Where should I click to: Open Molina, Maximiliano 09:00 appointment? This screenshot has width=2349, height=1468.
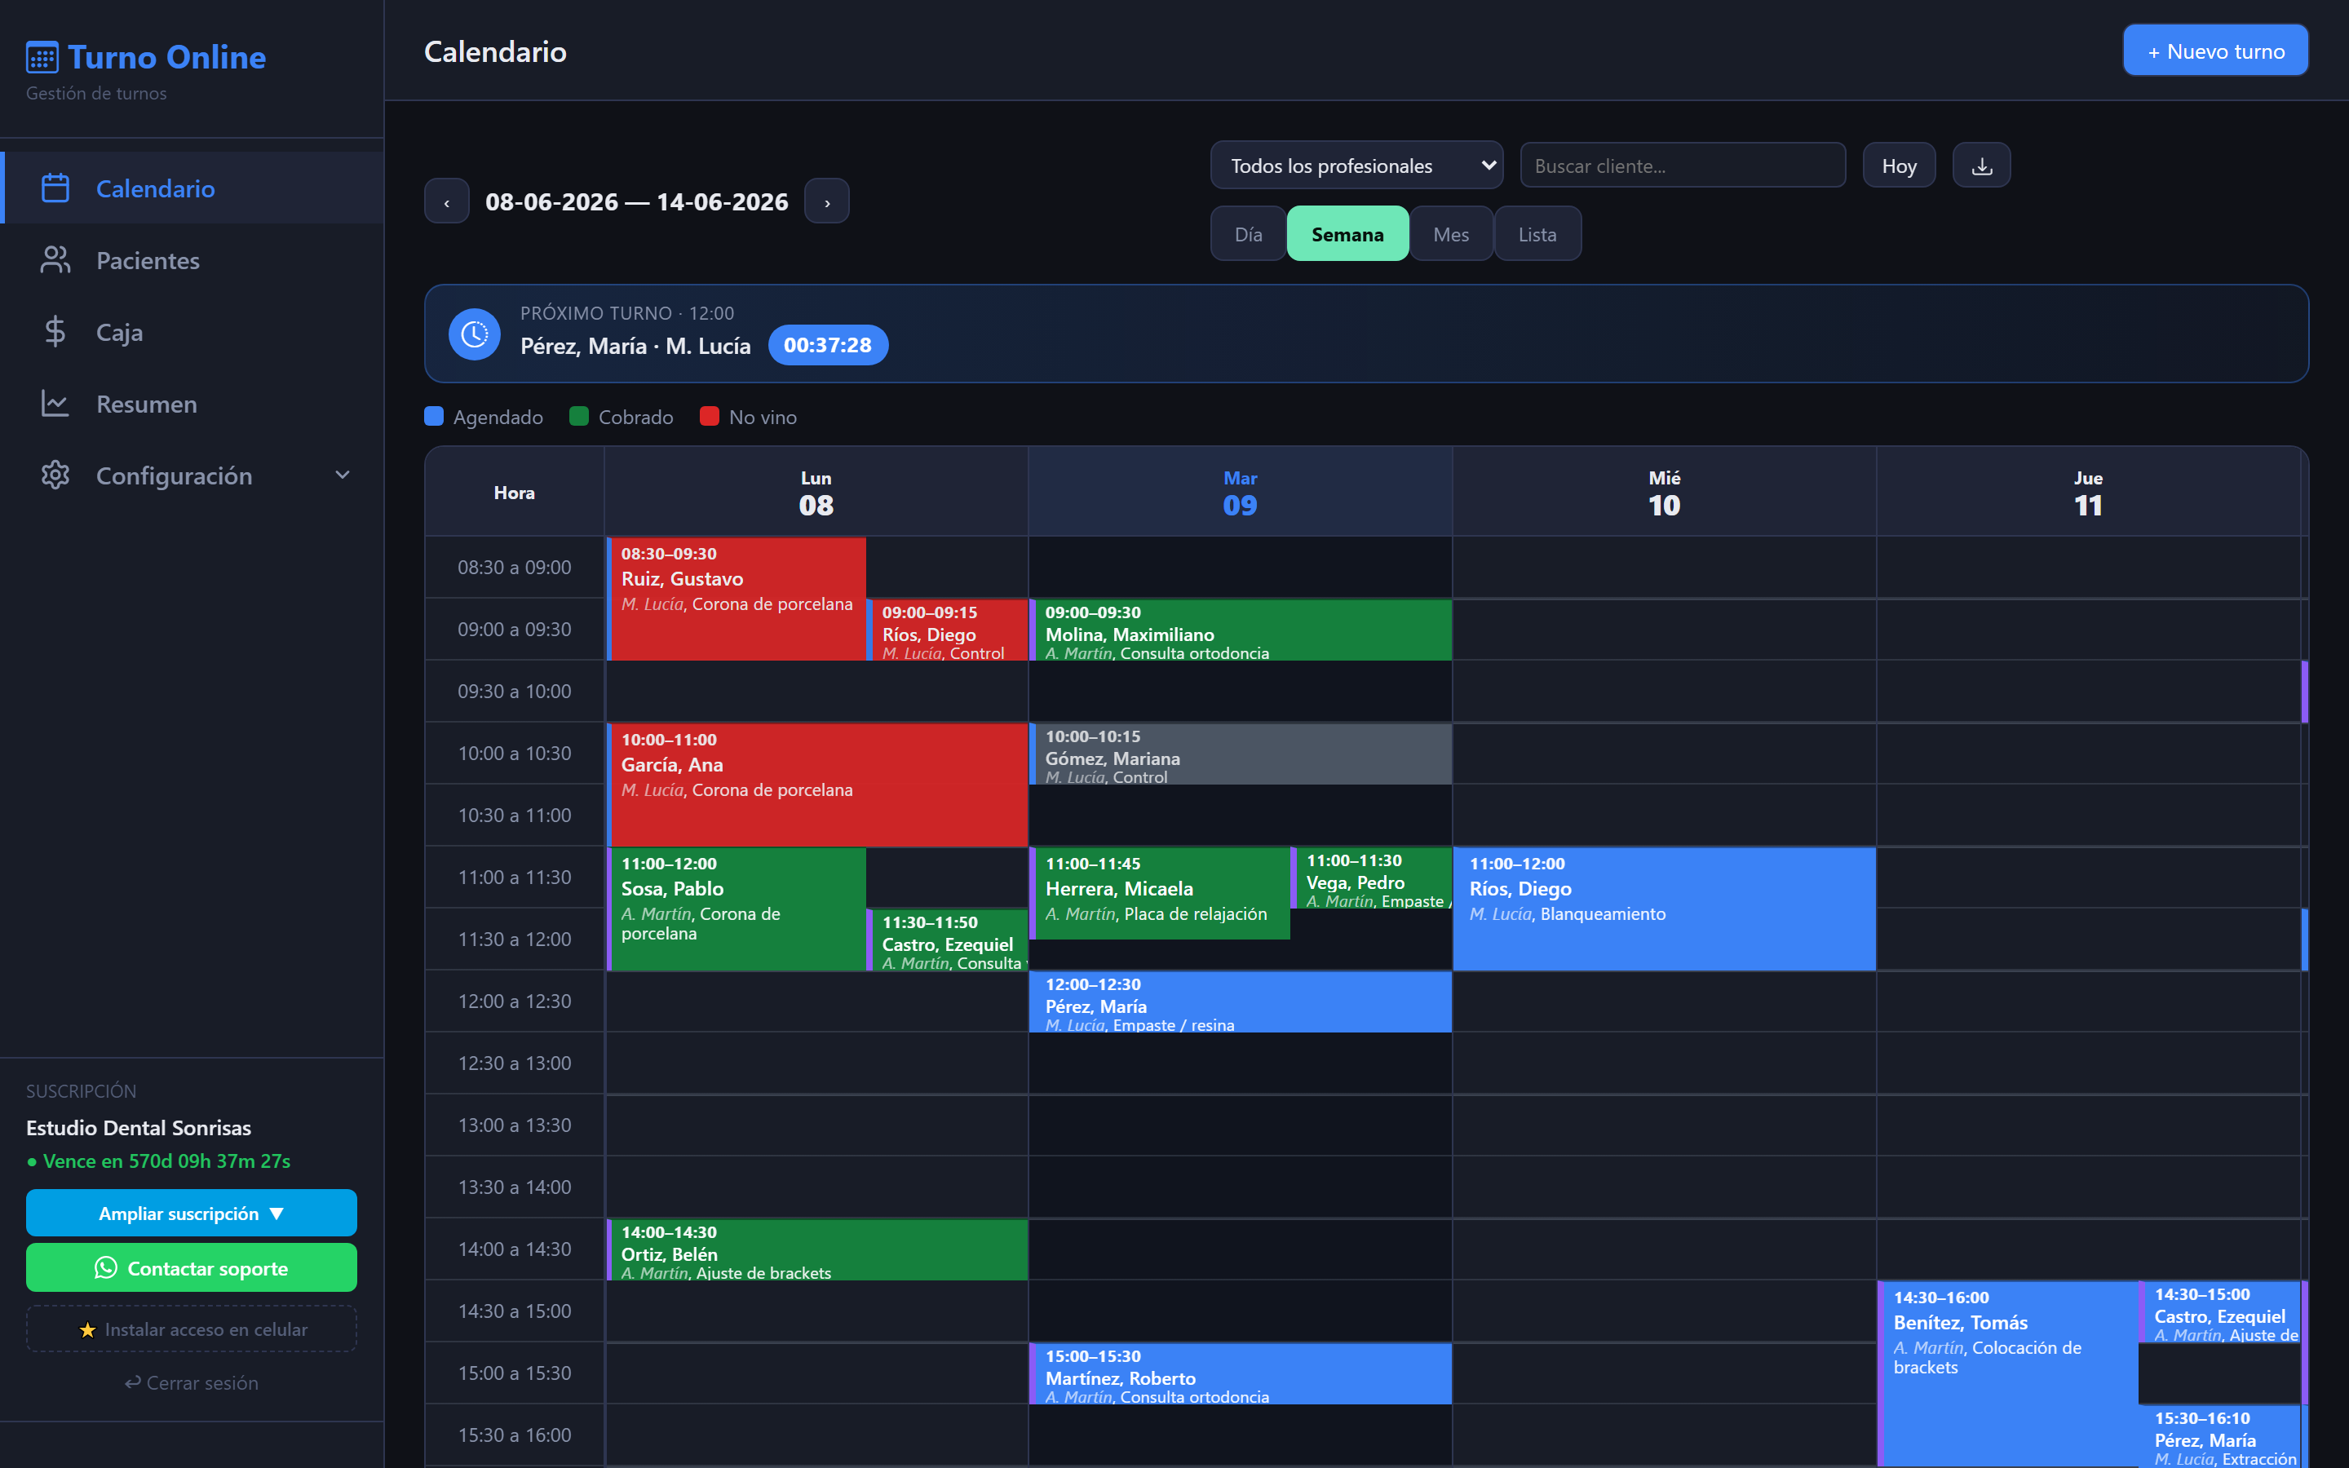[x=1241, y=630]
